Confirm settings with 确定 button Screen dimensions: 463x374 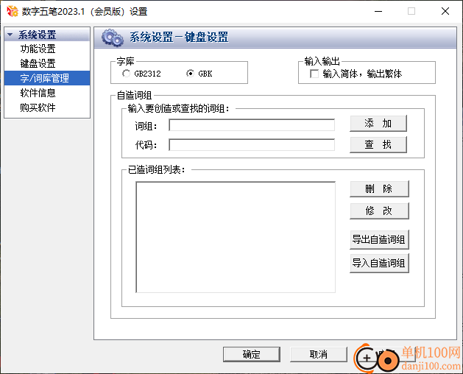point(252,354)
